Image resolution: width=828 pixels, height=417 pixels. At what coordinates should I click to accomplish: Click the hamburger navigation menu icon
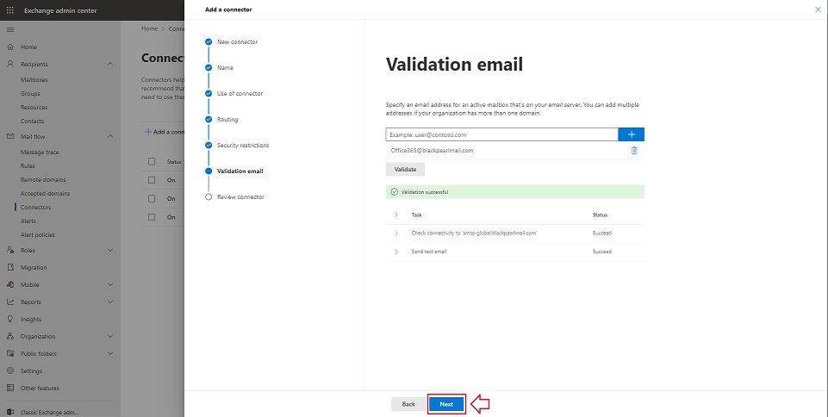tap(10, 29)
